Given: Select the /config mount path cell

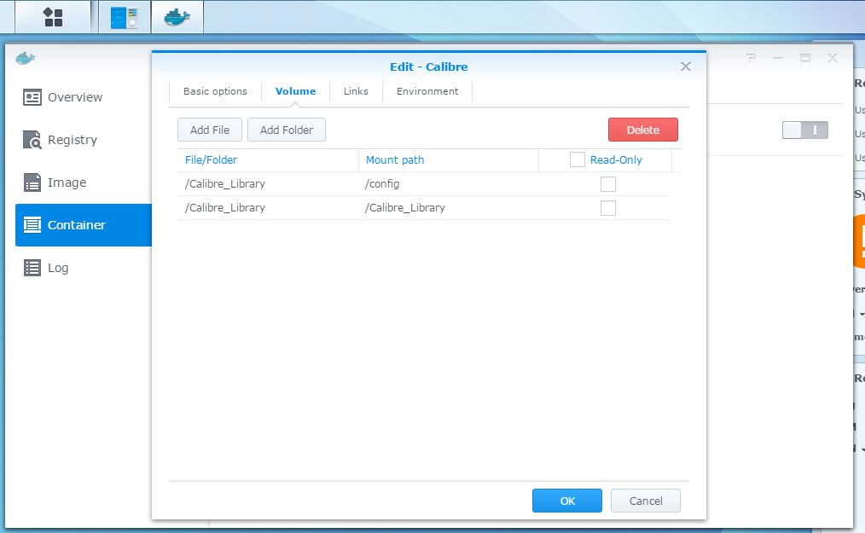Looking at the screenshot, I should (382, 183).
